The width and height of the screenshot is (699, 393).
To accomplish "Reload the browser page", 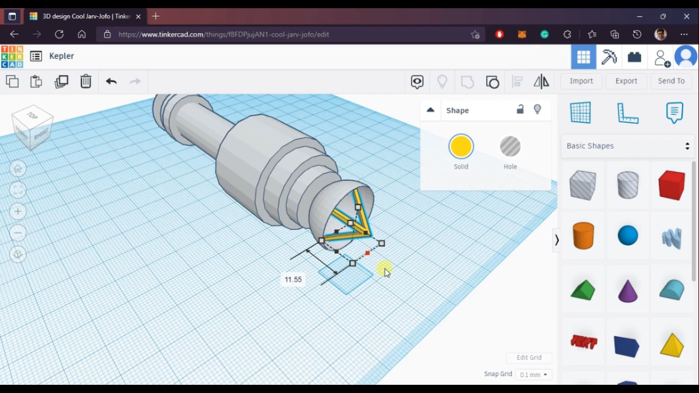I will pos(59,34).
